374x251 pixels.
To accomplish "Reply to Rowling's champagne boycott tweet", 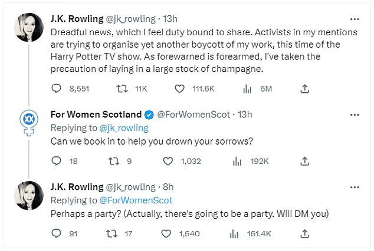I will click(57, 88).
